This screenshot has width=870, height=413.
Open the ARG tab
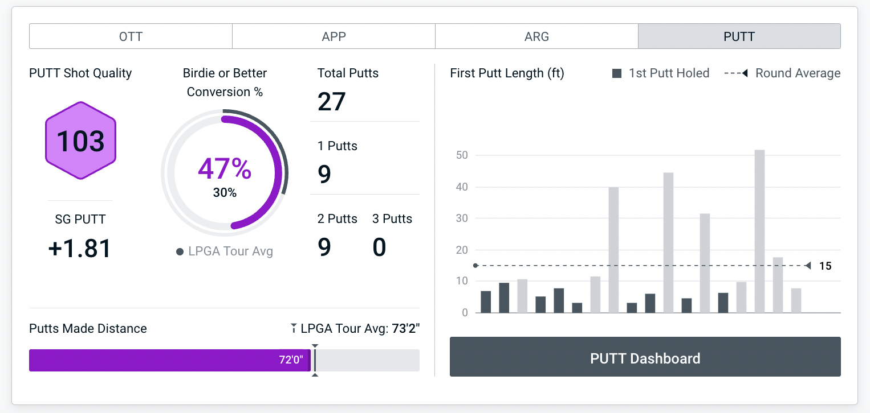(x=536, y=36)
